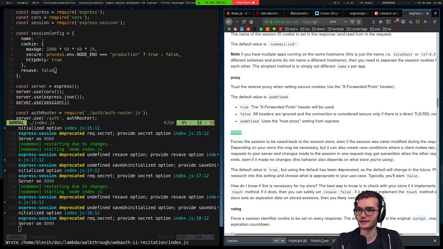
Task: Open the learn bookmarks folder
Action: (x=291, y=29)
